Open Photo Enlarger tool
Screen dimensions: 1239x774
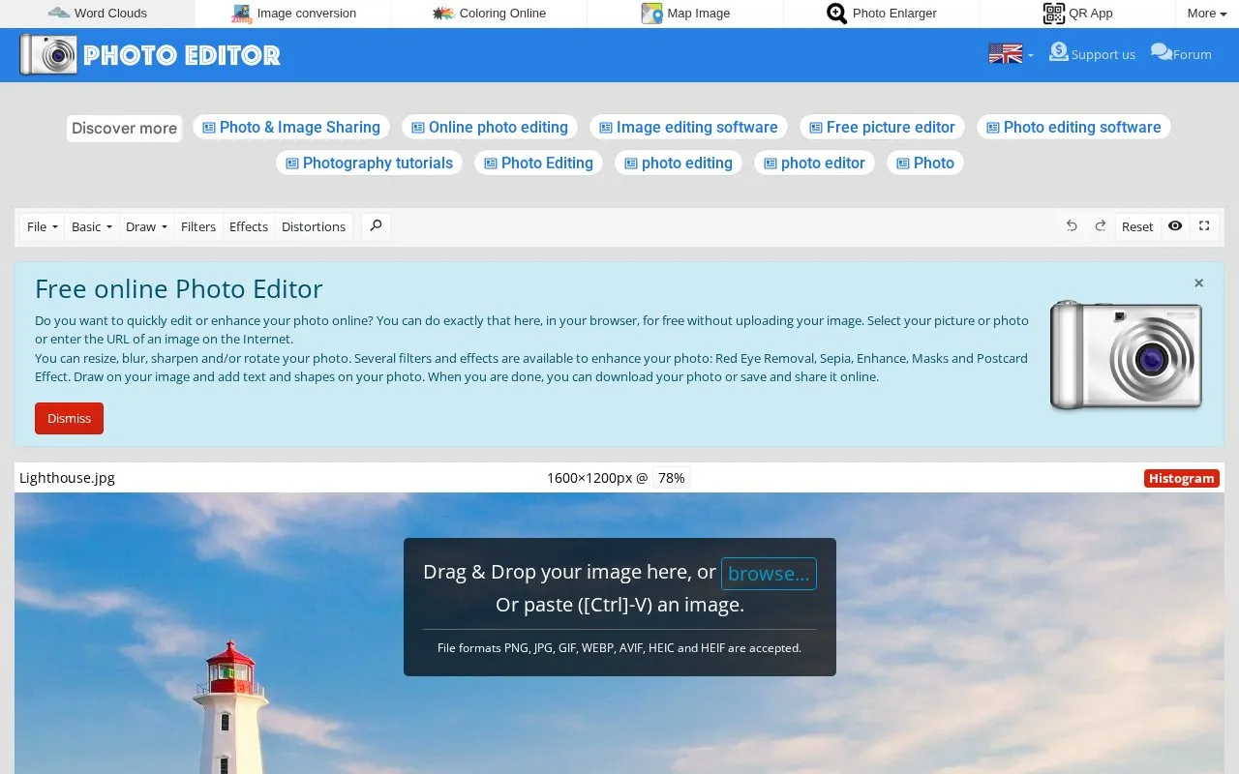click(881, 14)
